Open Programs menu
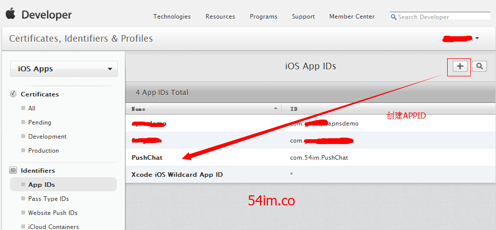496x230 pixels. pyautogui.click(x=263, y=17)
